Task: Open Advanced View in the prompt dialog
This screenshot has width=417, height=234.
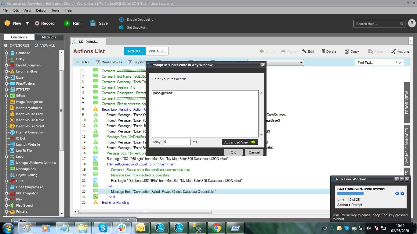Action: pyautogui.click(x=240, y=142)
